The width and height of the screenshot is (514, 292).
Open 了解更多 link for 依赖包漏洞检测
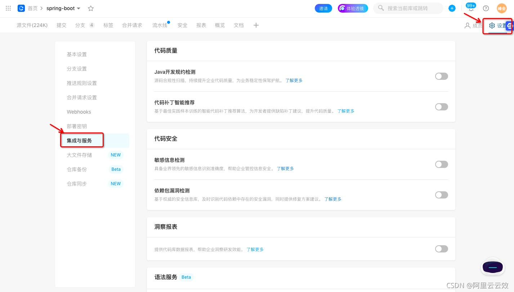click(332, 199)
